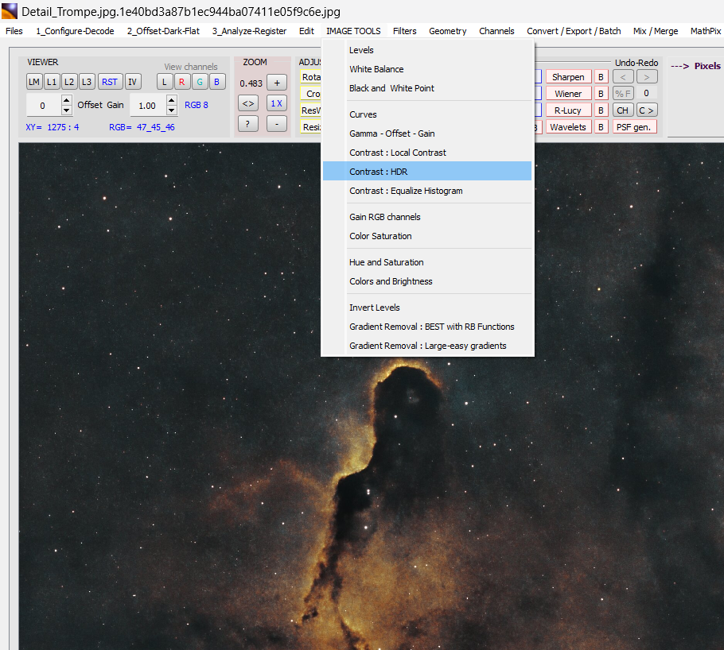Select Curves menu entry

click(x=427, y=114)
